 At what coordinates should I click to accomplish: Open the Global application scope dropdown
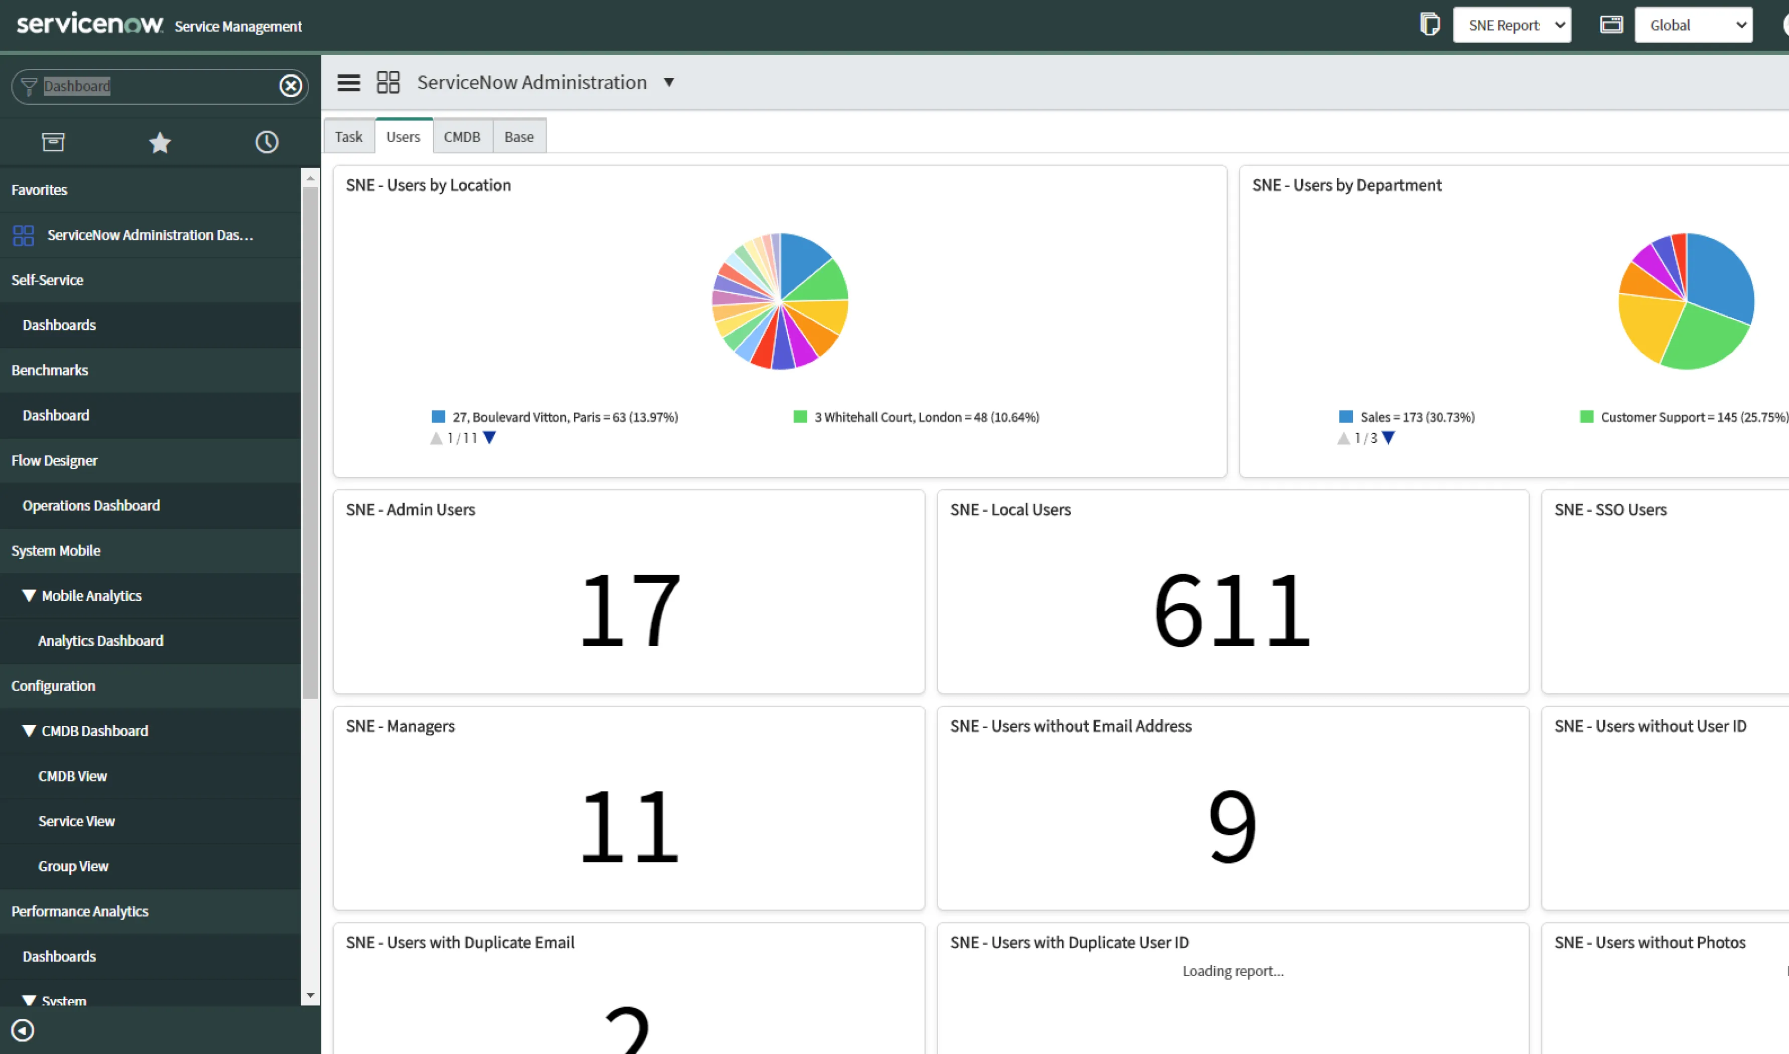[1693, 25]
